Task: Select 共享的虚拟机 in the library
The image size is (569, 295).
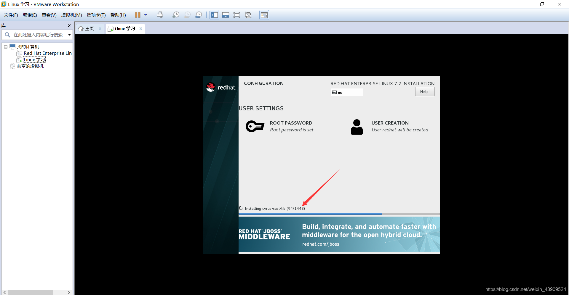Action: (x=30, y=66)
